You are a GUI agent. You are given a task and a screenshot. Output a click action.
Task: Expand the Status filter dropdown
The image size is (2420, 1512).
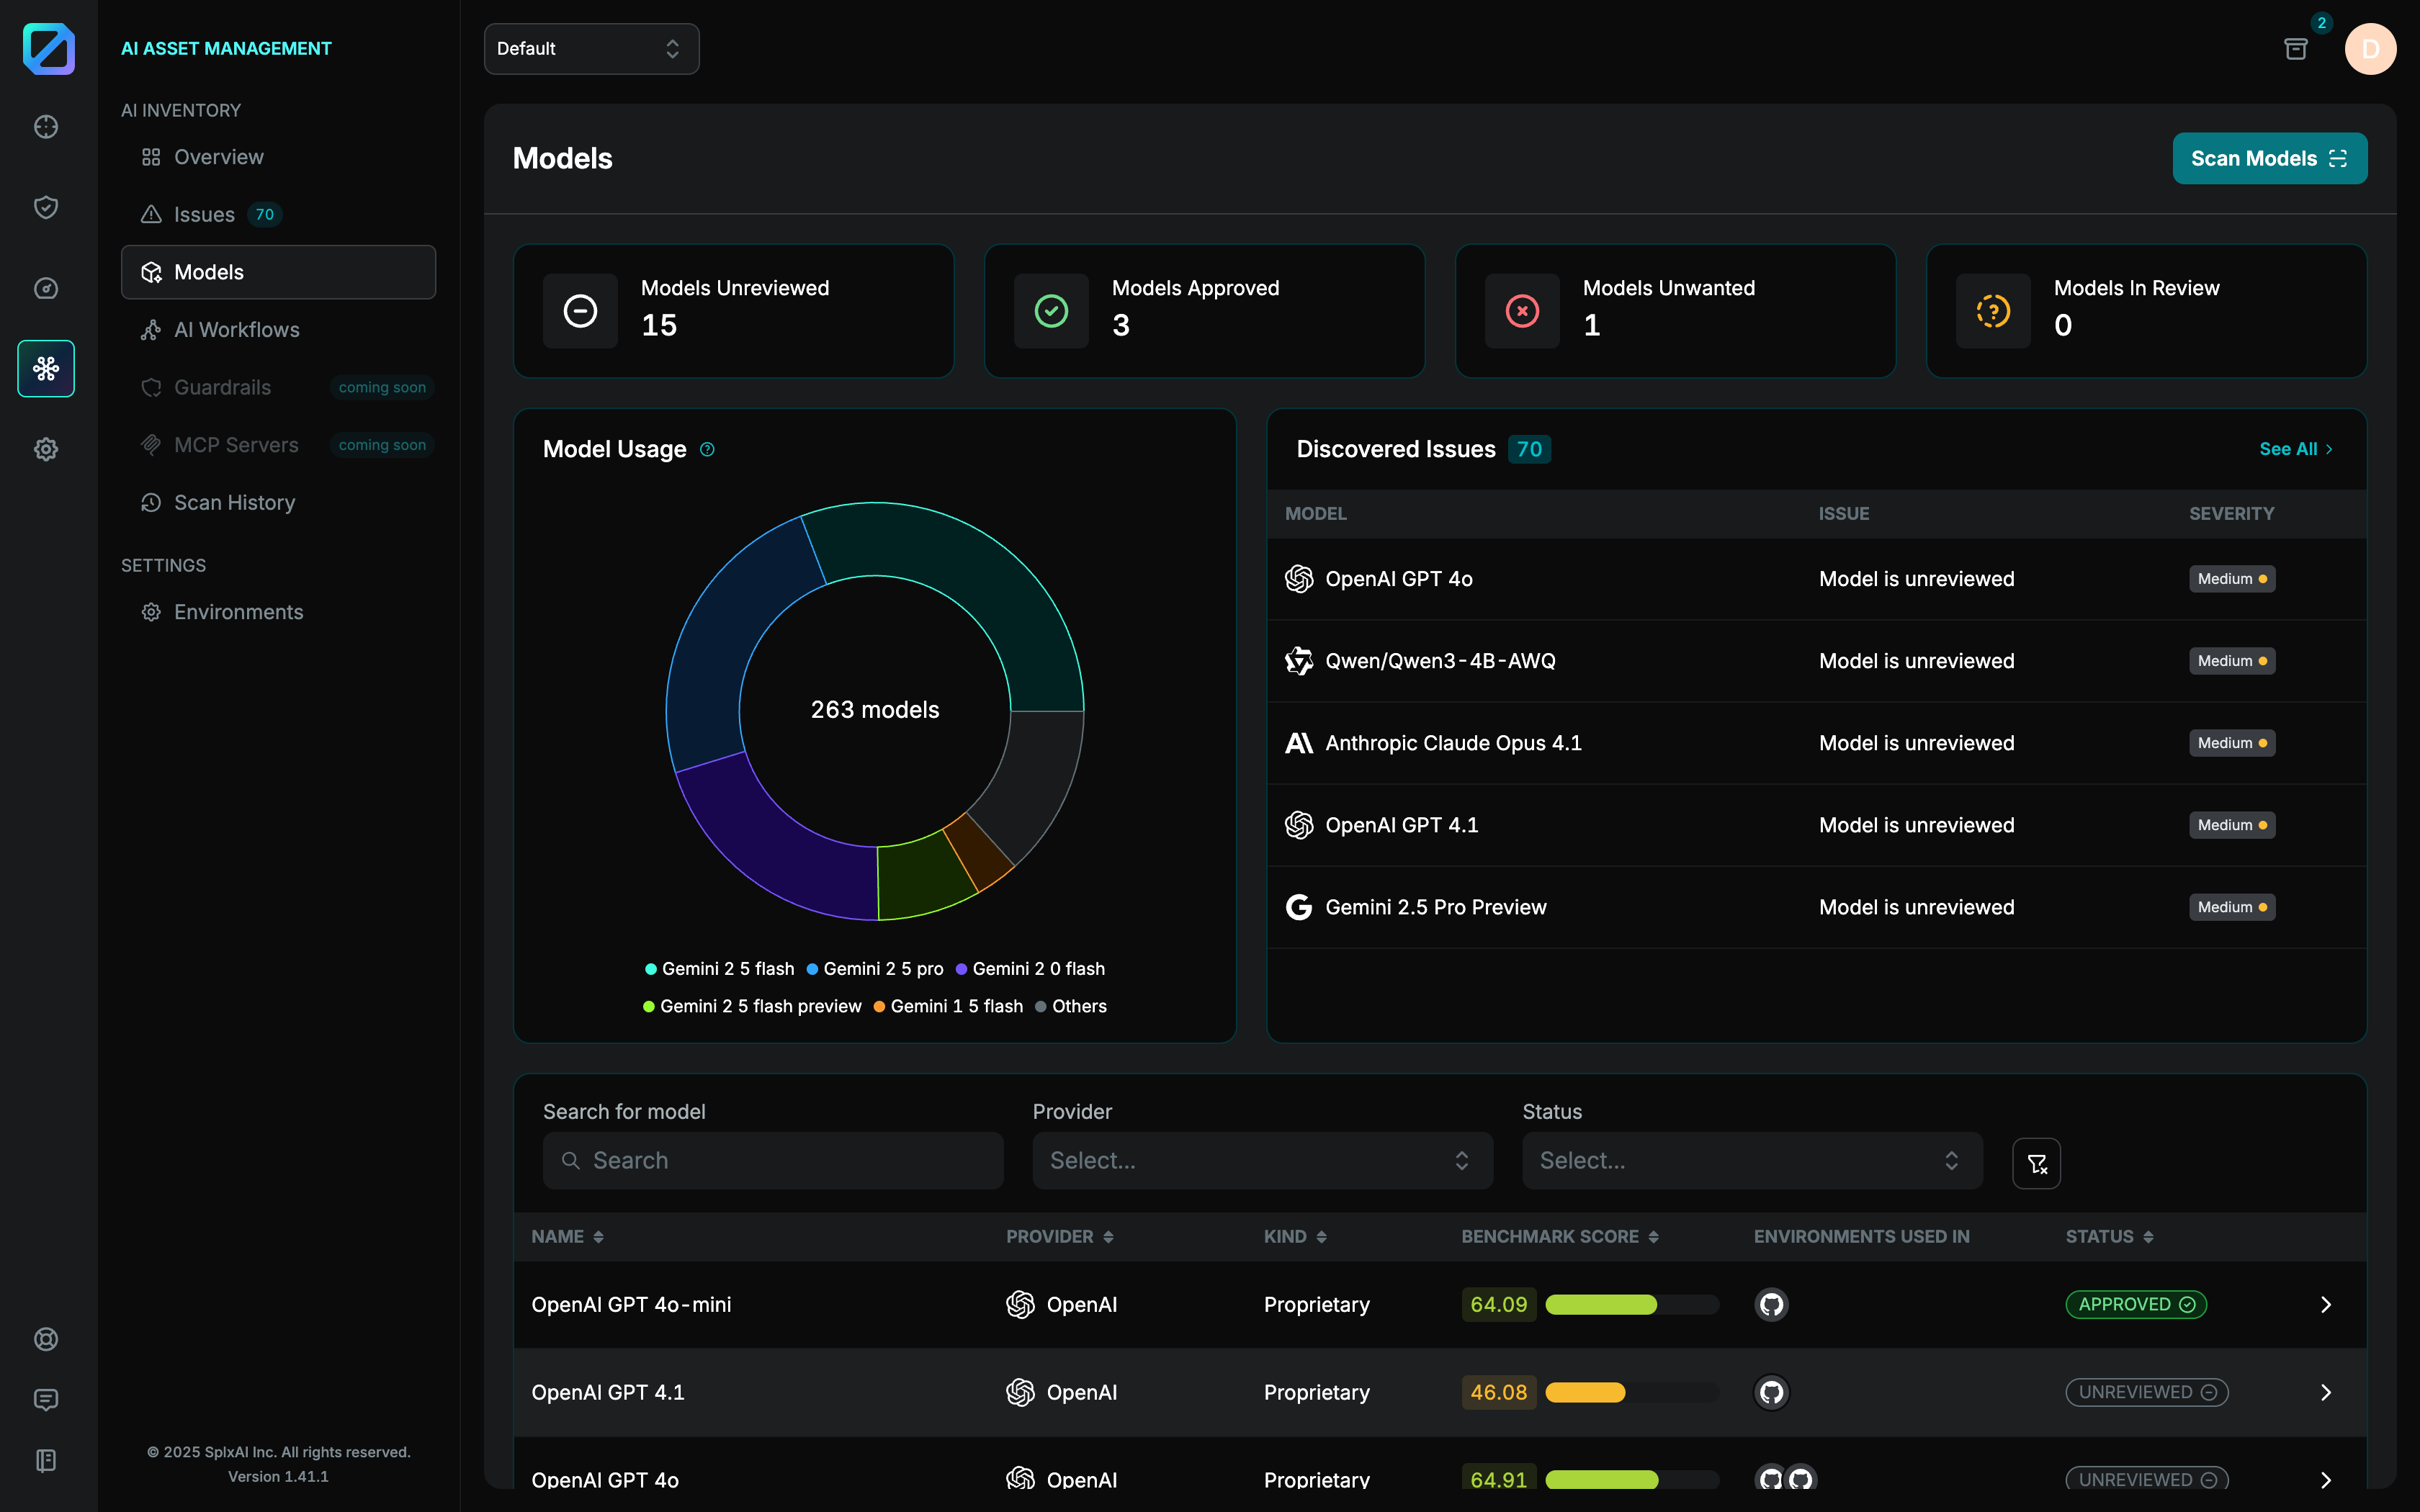click(1751, 1160)
